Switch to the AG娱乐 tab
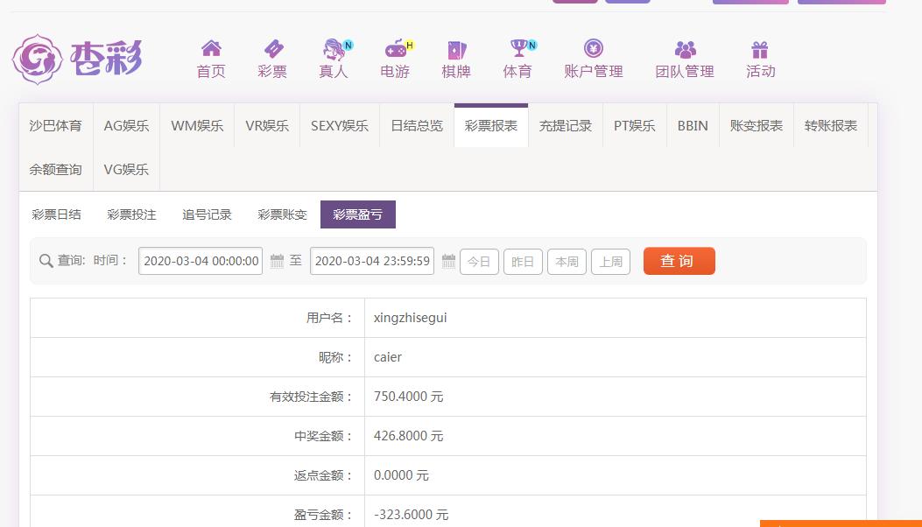Screen dimensions: 922x527 point(126,125)
